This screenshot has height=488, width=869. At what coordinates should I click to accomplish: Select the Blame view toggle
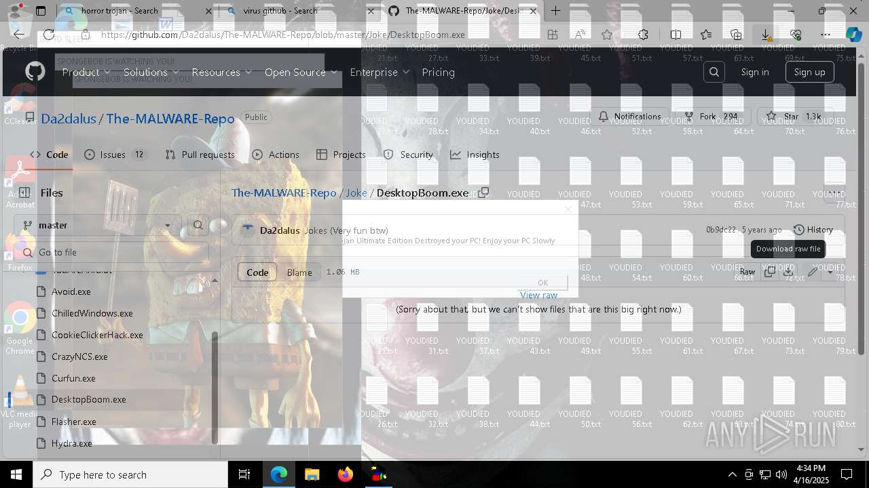click(x=299, y=272)
